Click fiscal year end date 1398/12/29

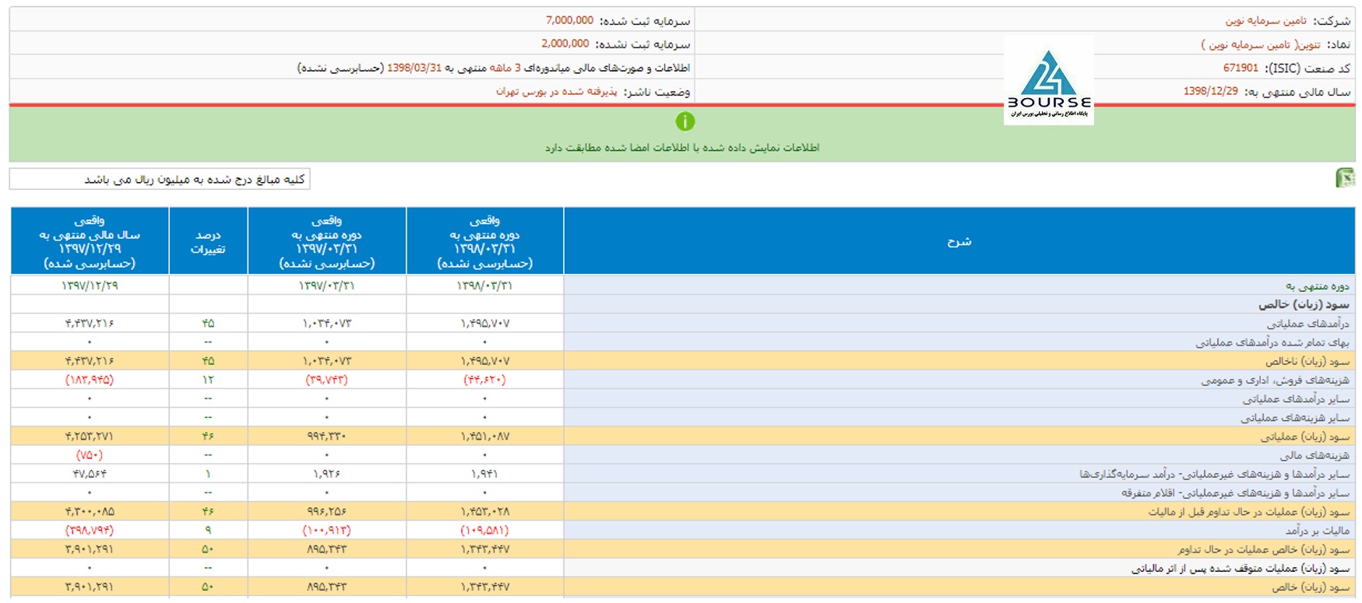1210,92
